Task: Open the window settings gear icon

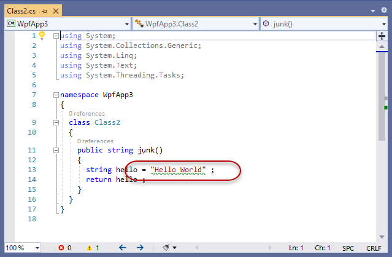Action: click(385, 10)
